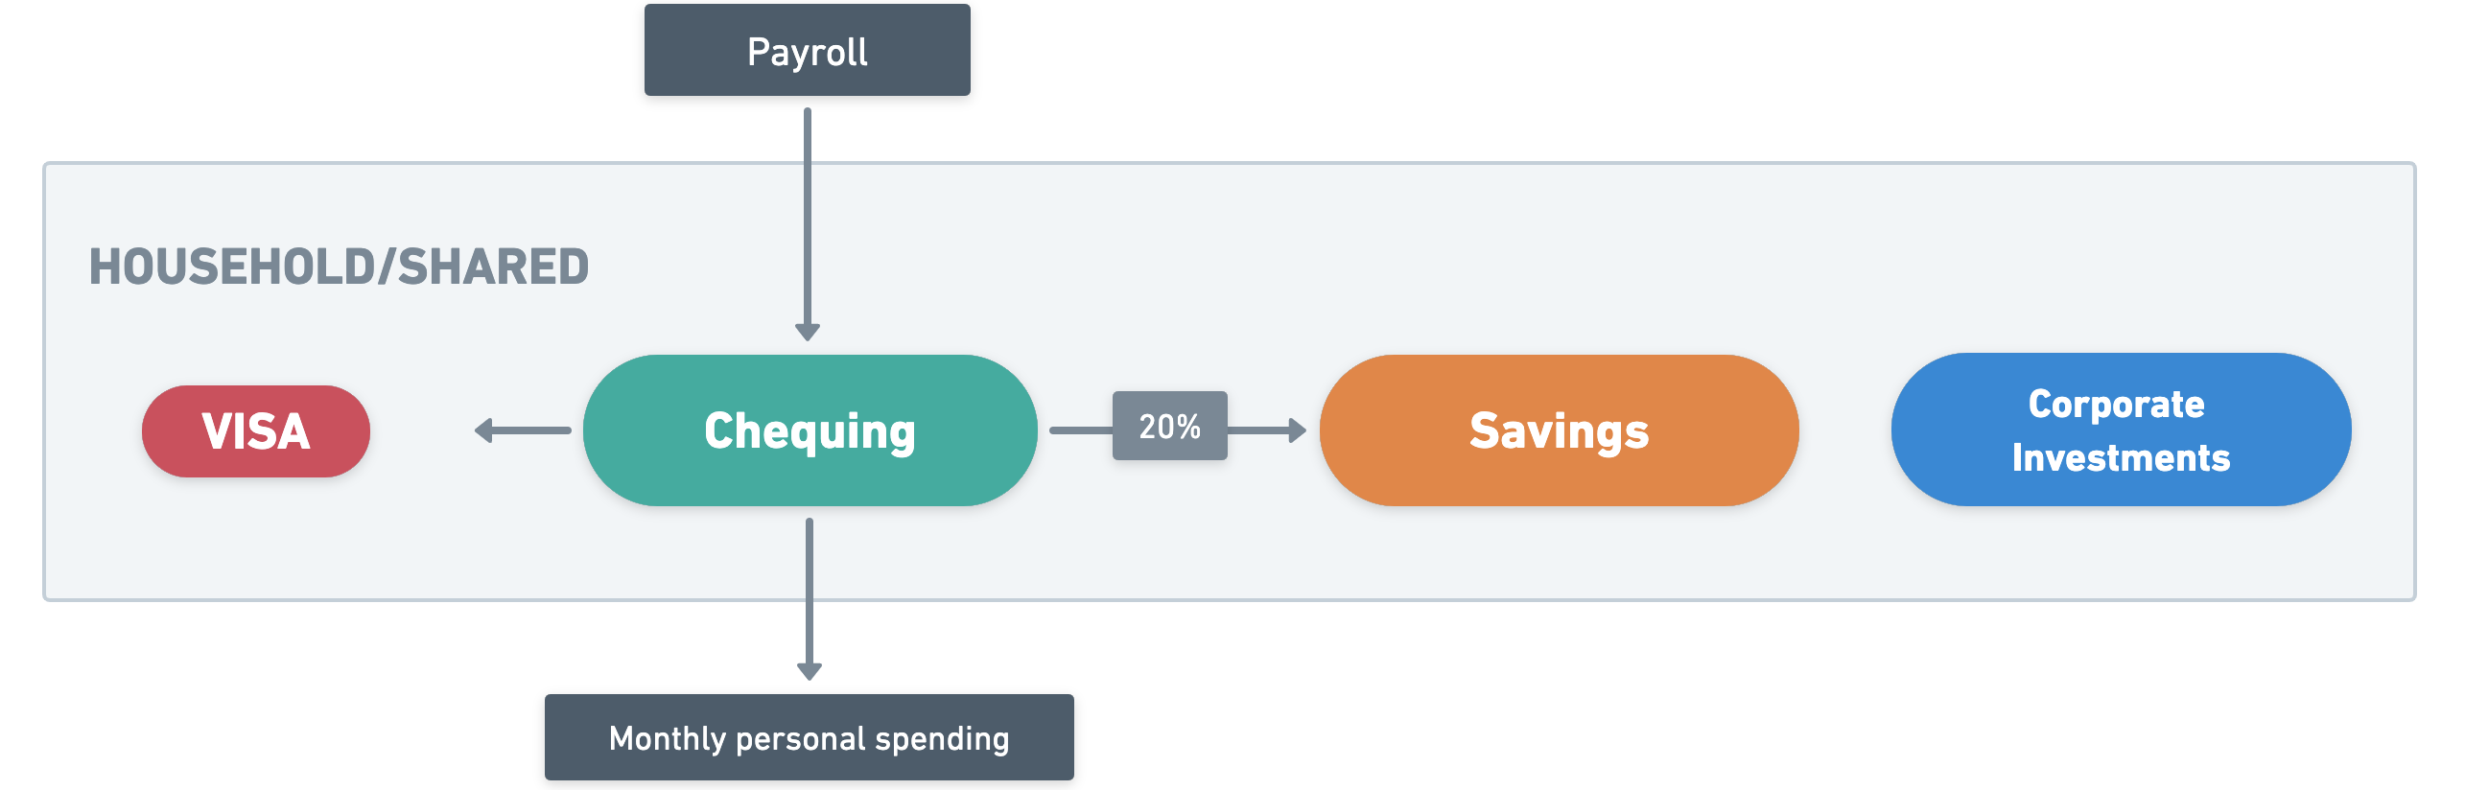Click the gap between VISA and its arrow
2465x790 pixels.
point(422,430)
